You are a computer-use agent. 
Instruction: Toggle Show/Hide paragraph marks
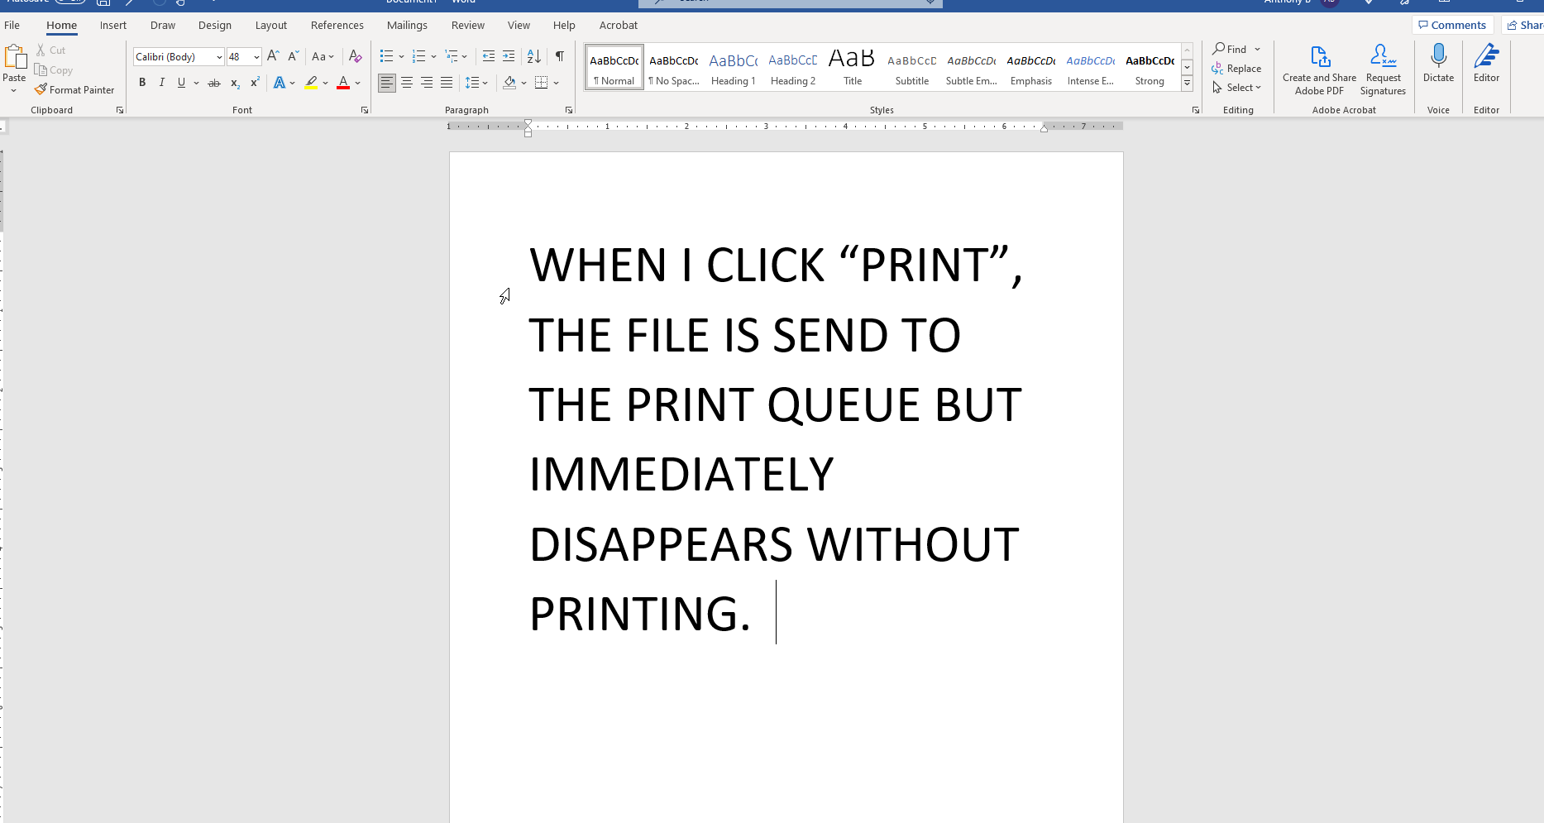point(559,56)
